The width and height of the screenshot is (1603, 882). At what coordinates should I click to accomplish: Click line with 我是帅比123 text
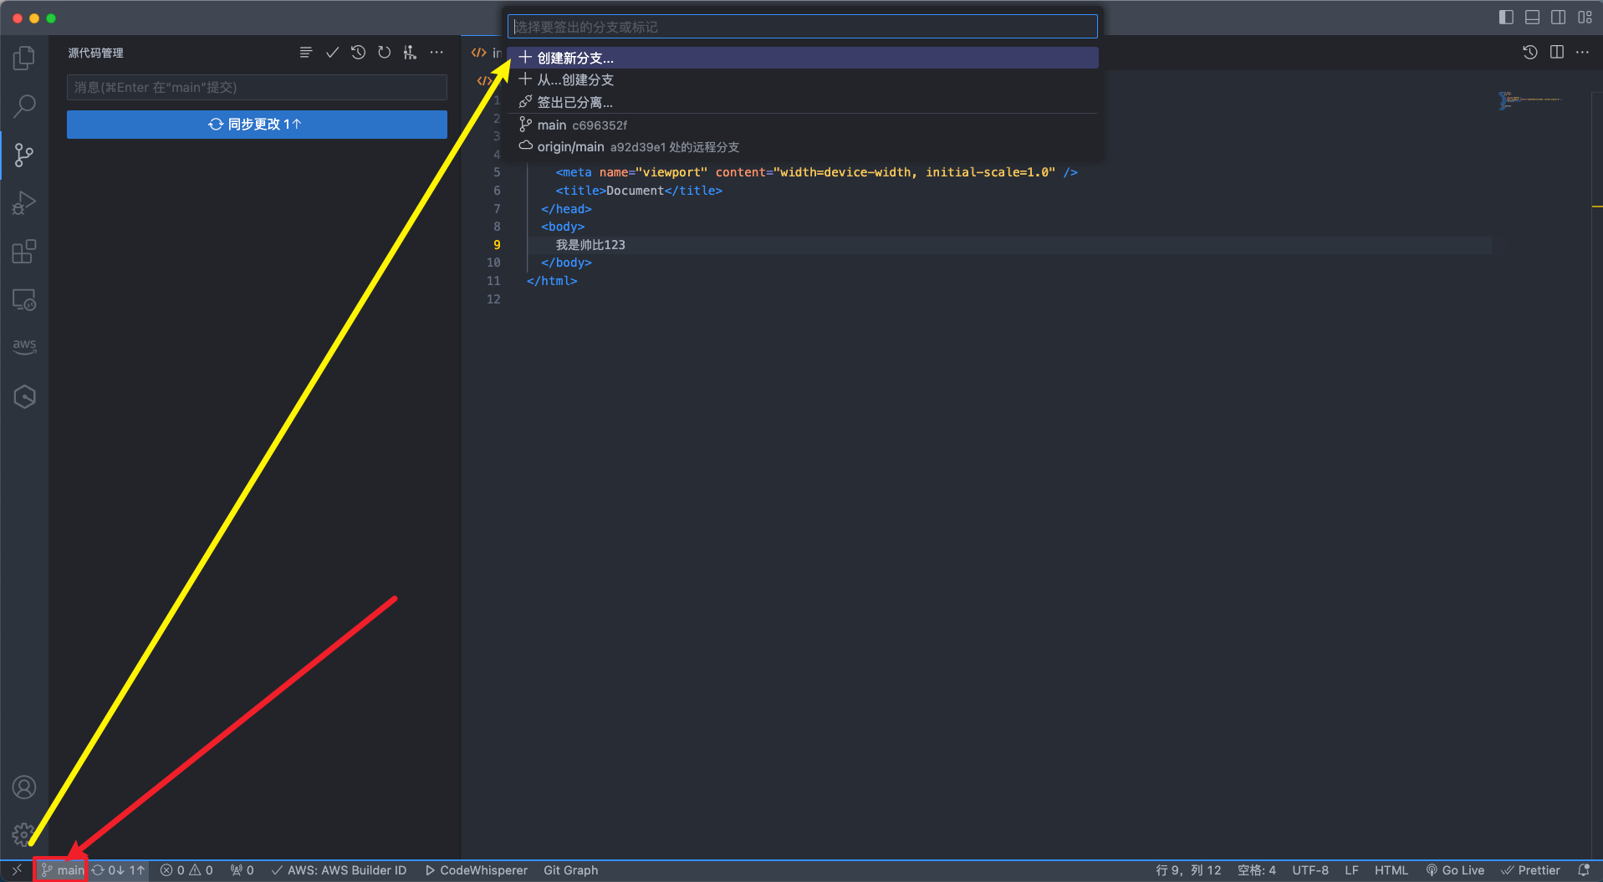coord(590,245)
